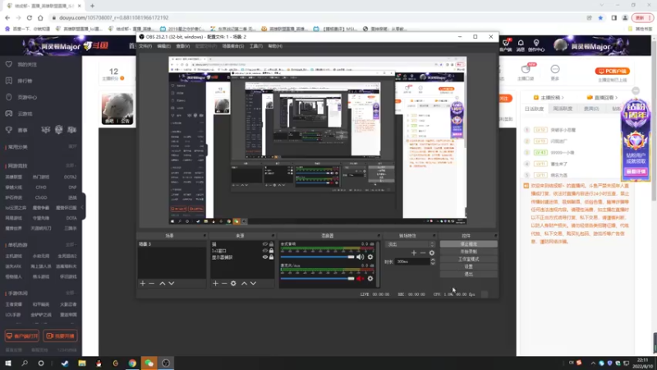Adjust the desktop audio volume slider
The image size is (657, 370).
[x=317, y=257]
